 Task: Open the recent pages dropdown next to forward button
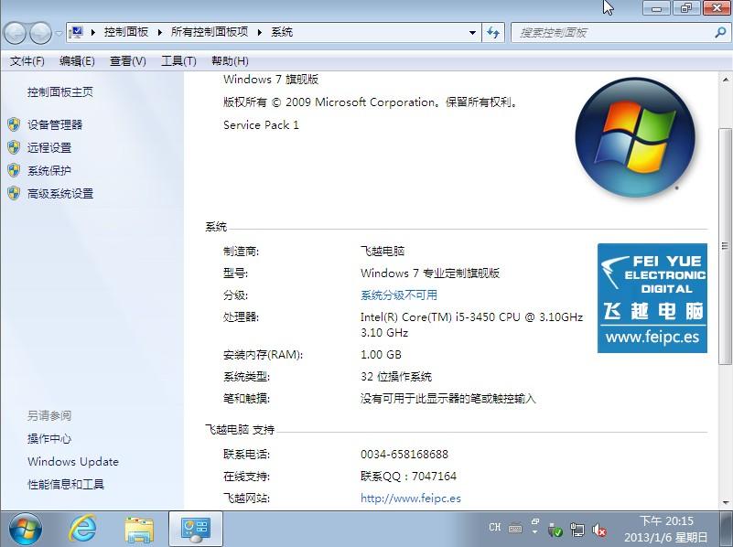pyautogui.click(x=59, y=33)
